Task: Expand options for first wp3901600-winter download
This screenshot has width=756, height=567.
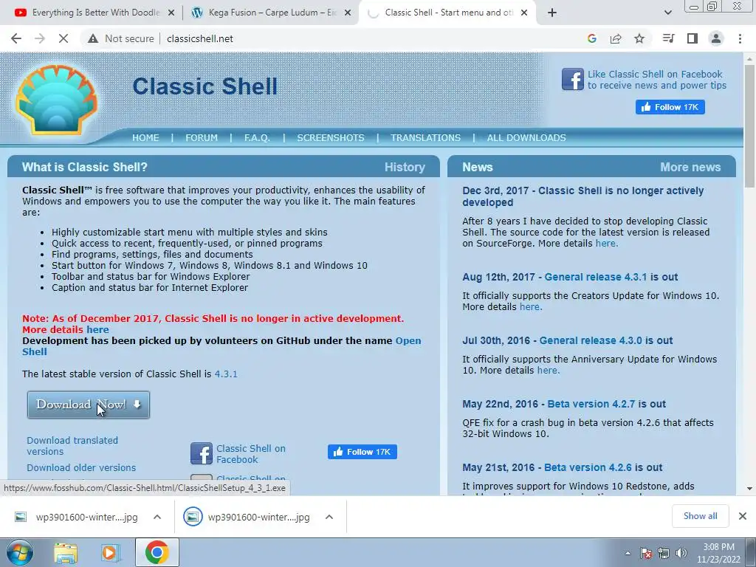Action: (157, 517)
